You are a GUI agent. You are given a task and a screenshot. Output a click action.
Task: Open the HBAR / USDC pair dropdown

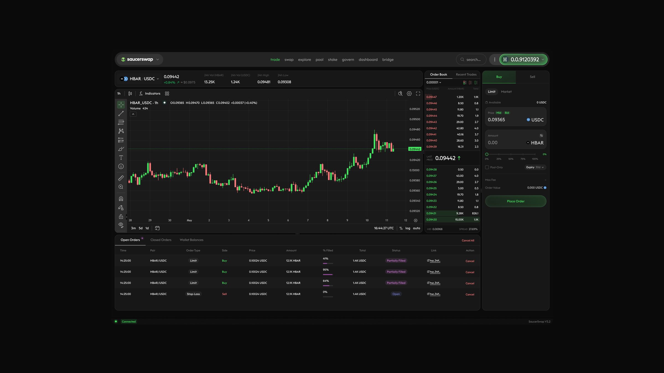click(139, 79)
